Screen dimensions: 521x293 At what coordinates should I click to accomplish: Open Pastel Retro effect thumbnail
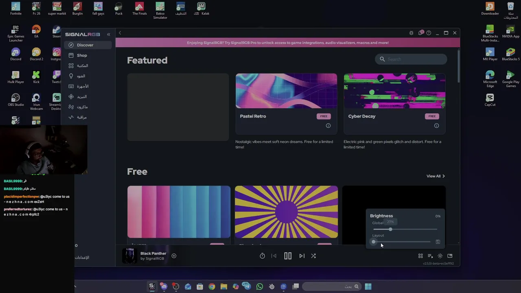click(286, 91)
